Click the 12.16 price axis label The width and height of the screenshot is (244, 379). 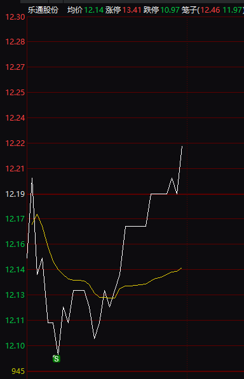15,244
